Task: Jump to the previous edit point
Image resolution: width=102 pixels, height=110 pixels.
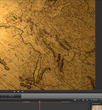Action: point(14,92)
